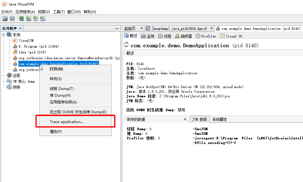Click the DemoApplication tab java icon

218,28
